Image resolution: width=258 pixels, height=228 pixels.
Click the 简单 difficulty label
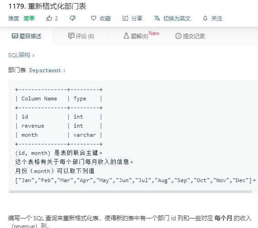coord(29,18)
